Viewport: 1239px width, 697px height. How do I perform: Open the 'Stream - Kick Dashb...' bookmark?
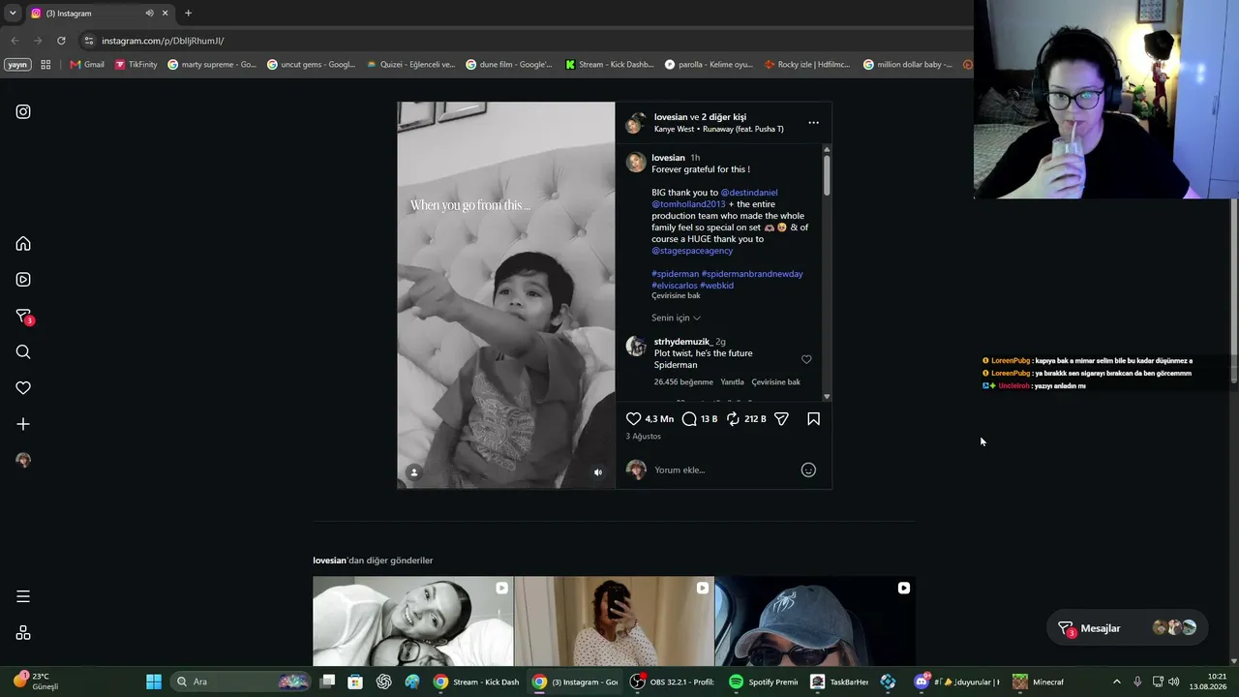coord(609,65)
